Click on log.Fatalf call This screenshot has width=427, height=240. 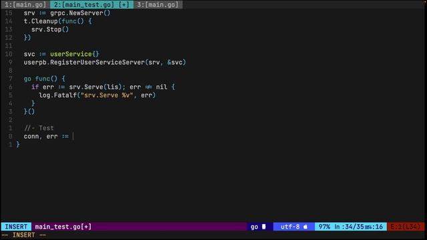[x=97, y=95]
